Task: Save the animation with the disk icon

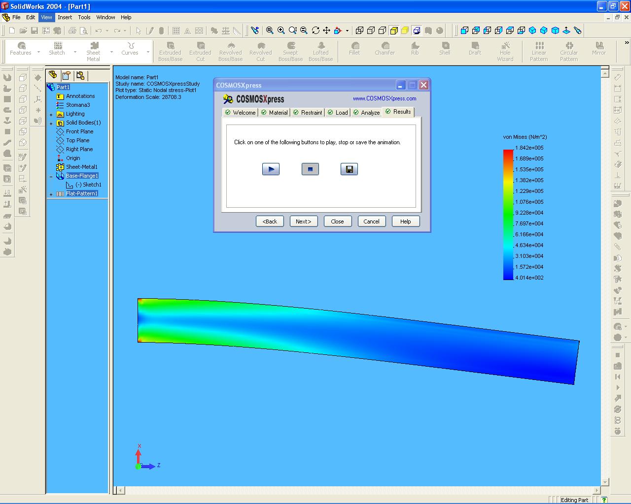Action: [x=349, y=169]
